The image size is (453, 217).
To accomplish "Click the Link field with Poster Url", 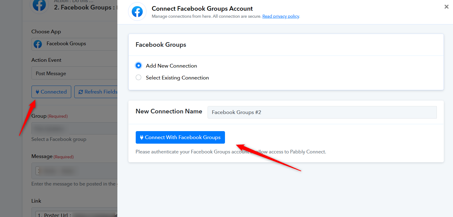I will (75, 212).
